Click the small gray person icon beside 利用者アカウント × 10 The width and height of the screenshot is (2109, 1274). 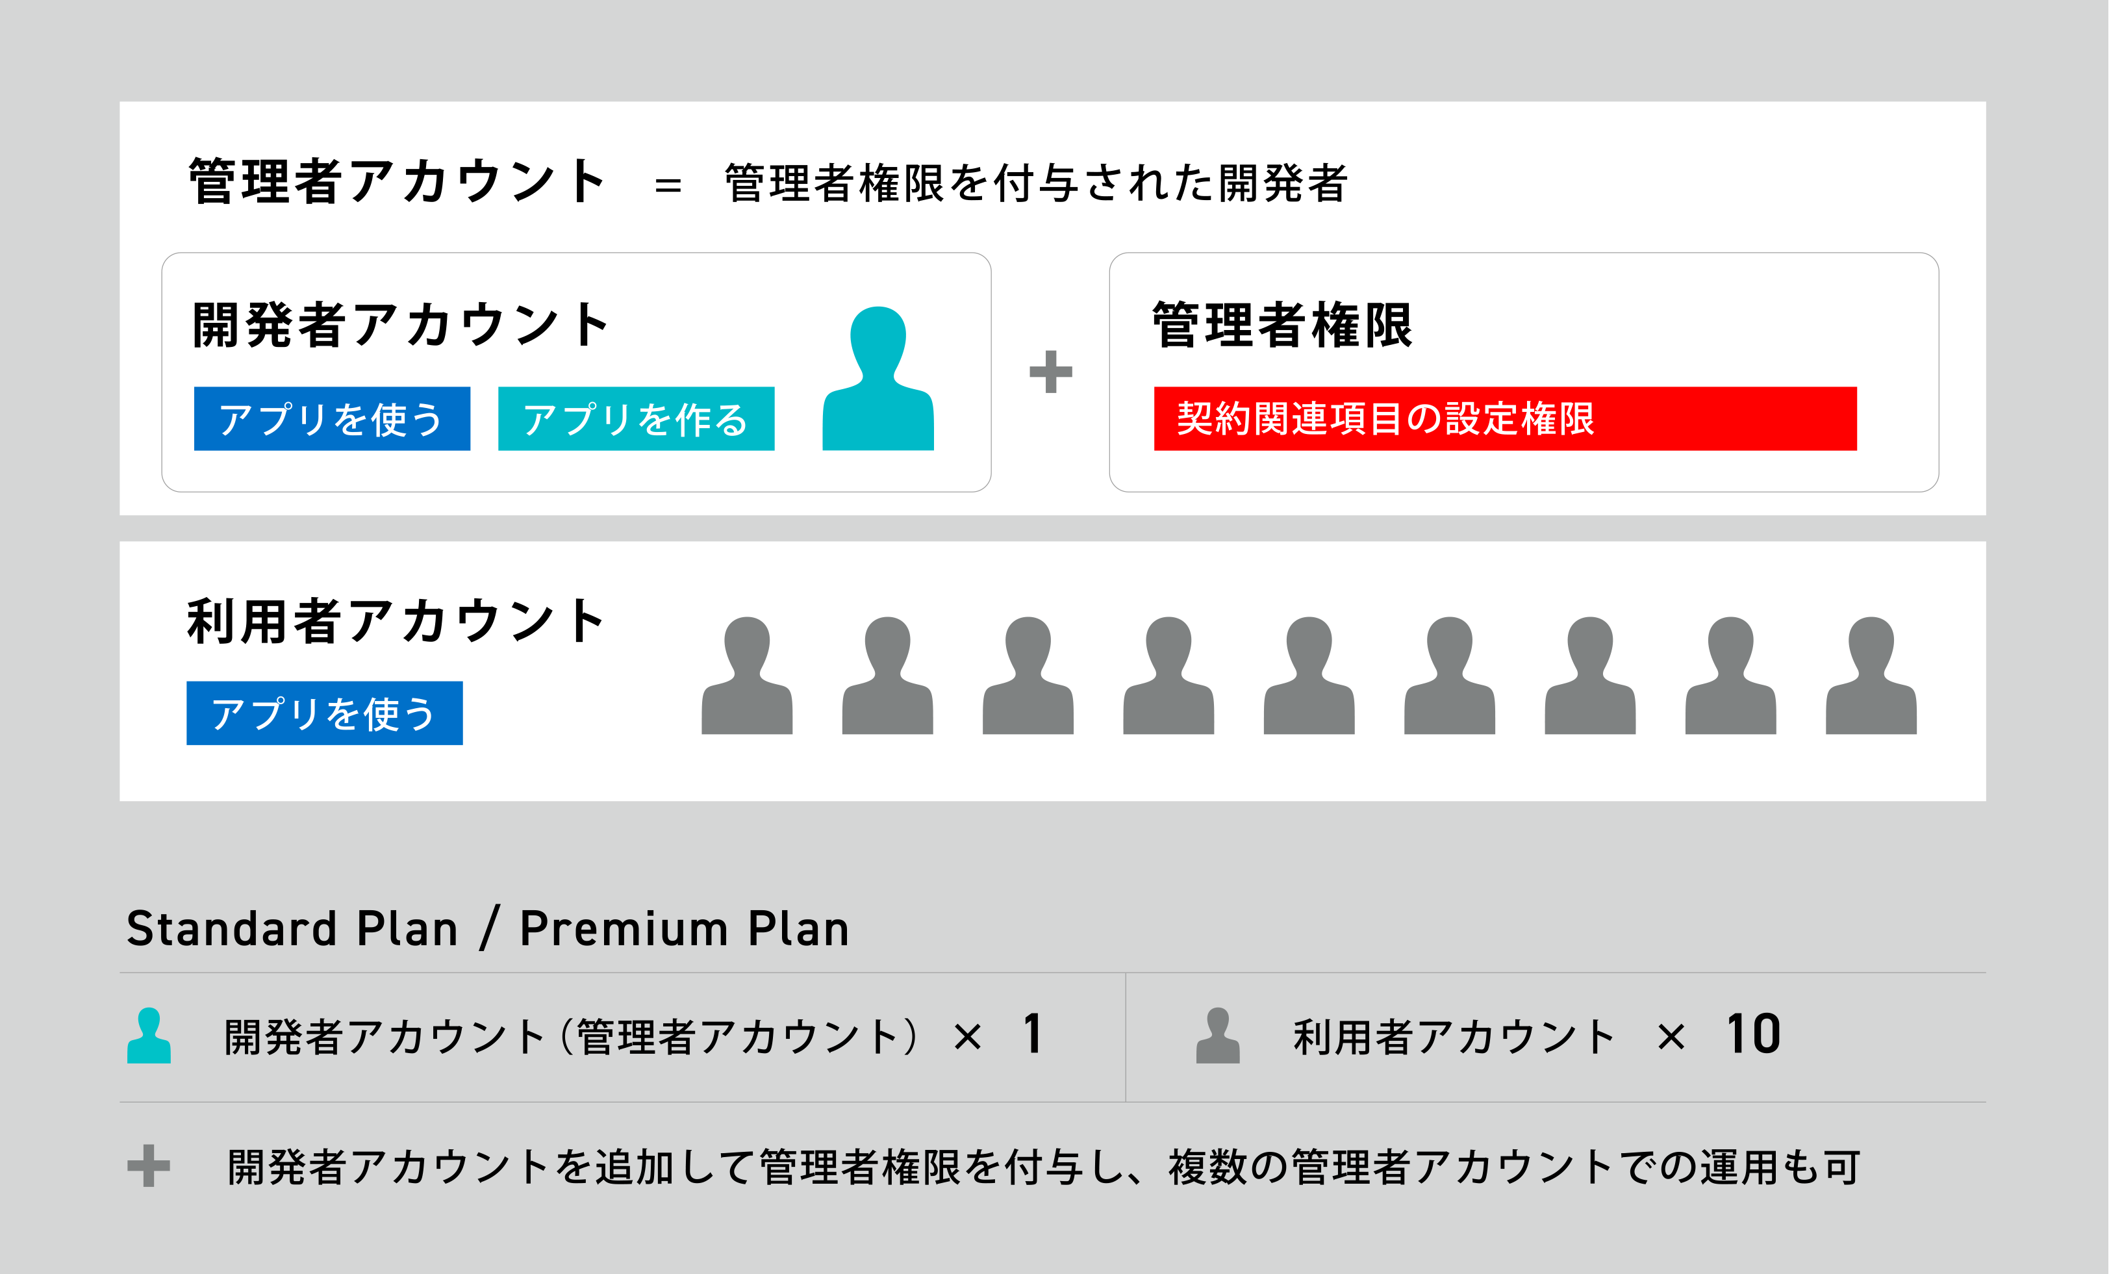point(1217,1035)
